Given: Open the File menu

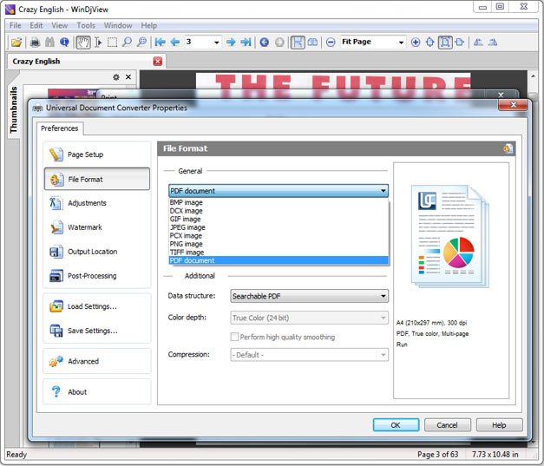Looking at the screenshot, I should click(x=16, y=25).
